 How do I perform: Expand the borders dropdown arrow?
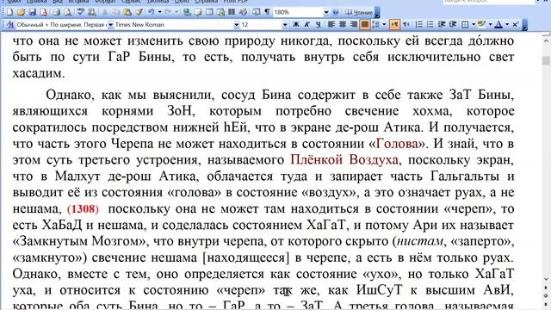pos(474,24)
